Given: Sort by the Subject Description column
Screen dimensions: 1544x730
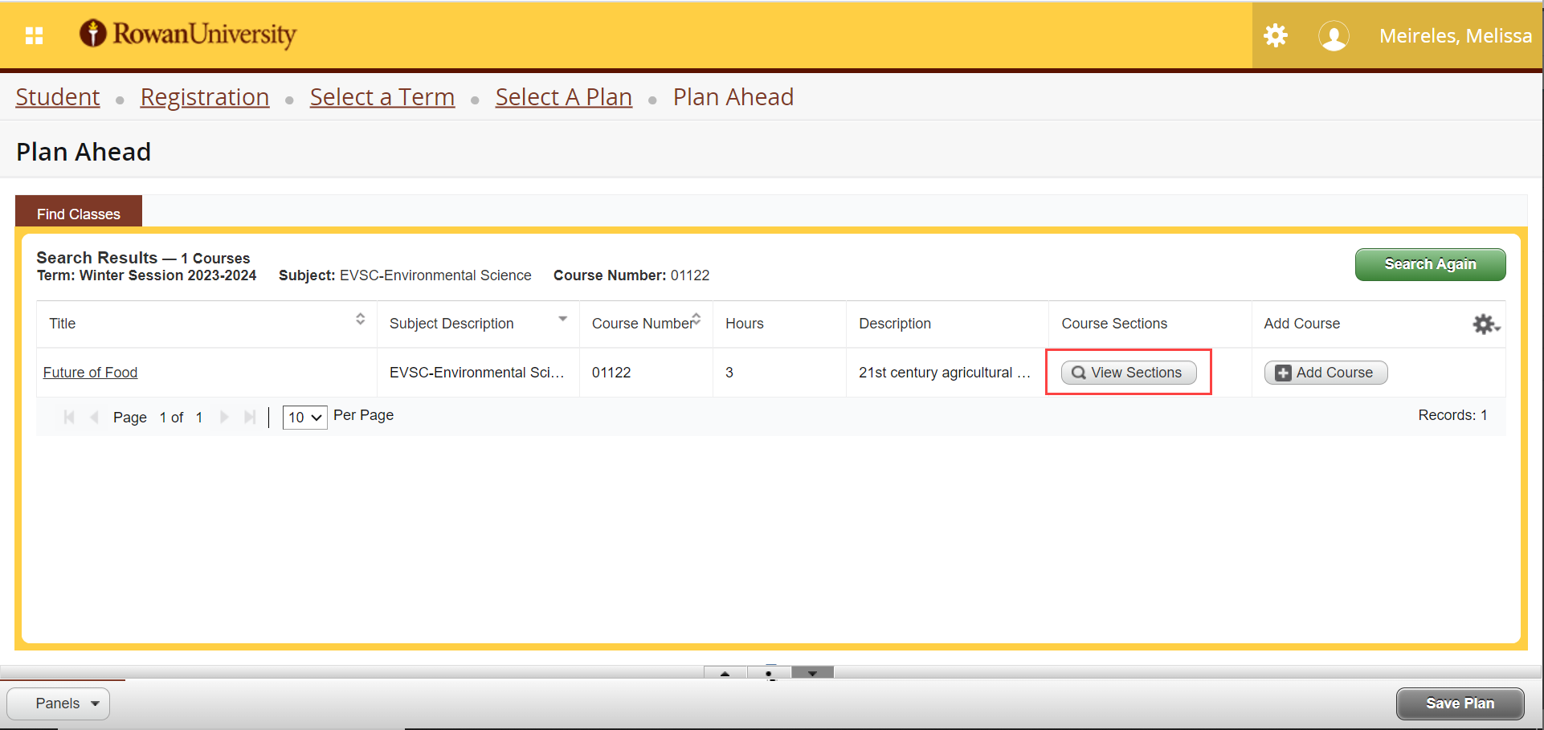Looking at the screenshot, I should (562, 320).
